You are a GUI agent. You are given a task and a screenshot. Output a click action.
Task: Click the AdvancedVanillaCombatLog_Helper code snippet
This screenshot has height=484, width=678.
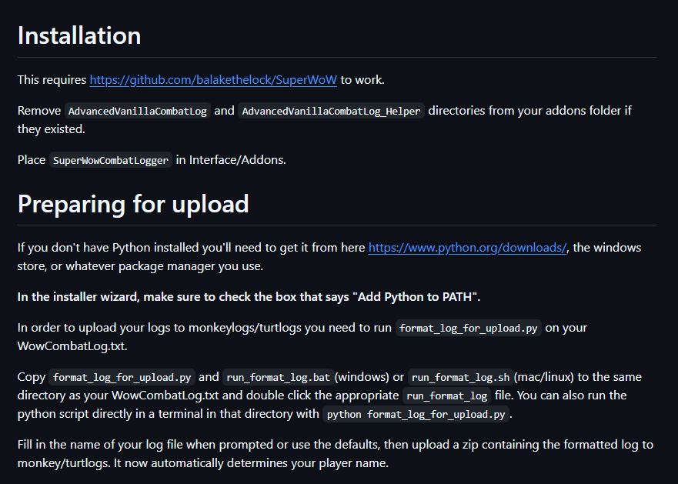331,111
